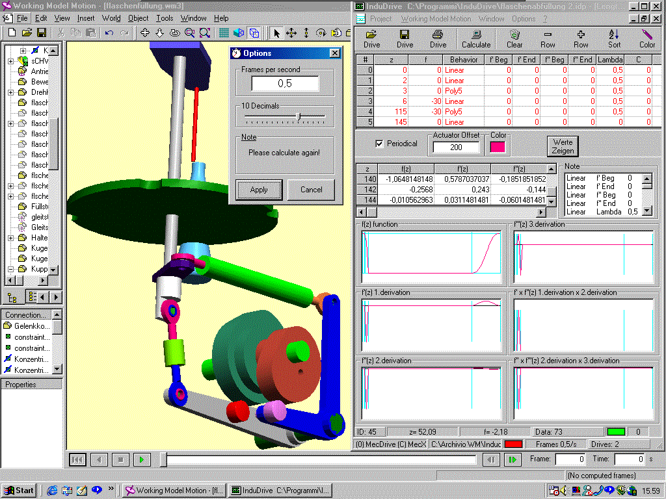This screenshot has height=499, width=666.
Task: Activate the zoom box magnifier tool
Action: [x=189, y=32]
